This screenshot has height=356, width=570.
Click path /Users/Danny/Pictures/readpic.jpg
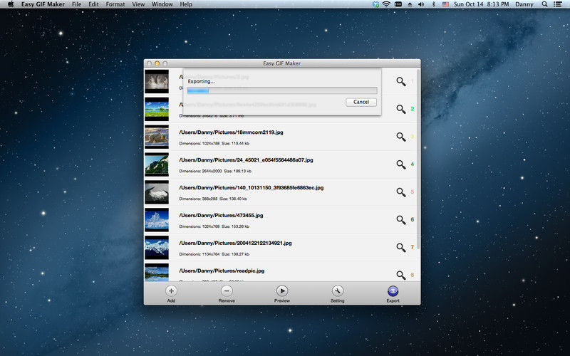click(222, 271)
